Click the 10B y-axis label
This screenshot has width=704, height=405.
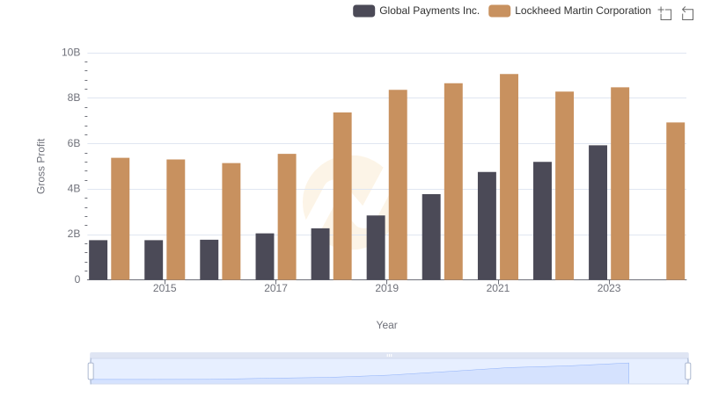pyautogui.click(x=71, y=53)
